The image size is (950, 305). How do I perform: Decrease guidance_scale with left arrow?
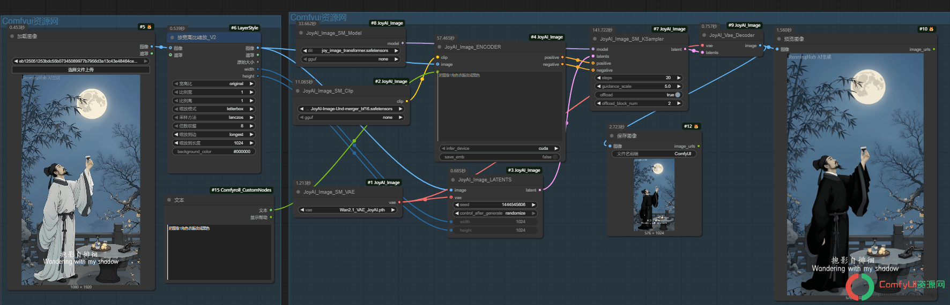pos(599,86)
